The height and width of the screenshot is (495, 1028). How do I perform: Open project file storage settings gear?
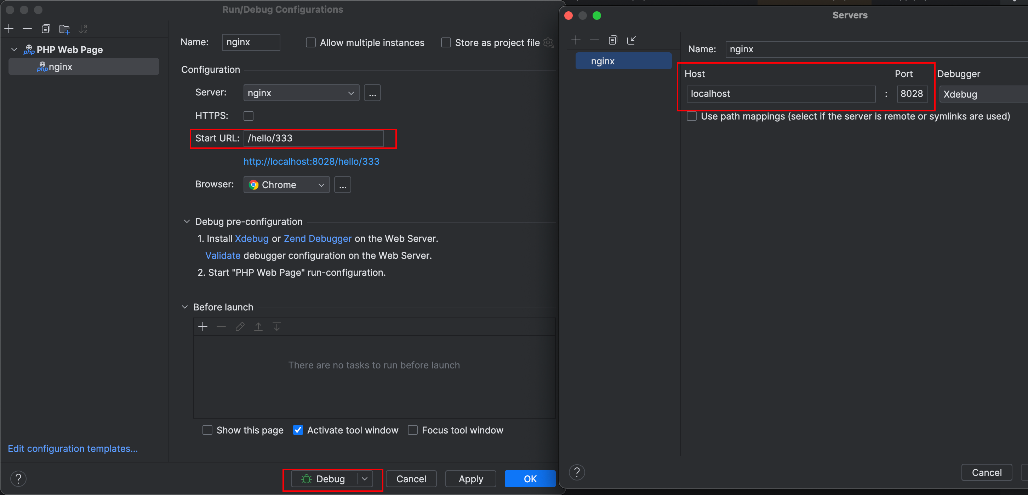(549, 43)
